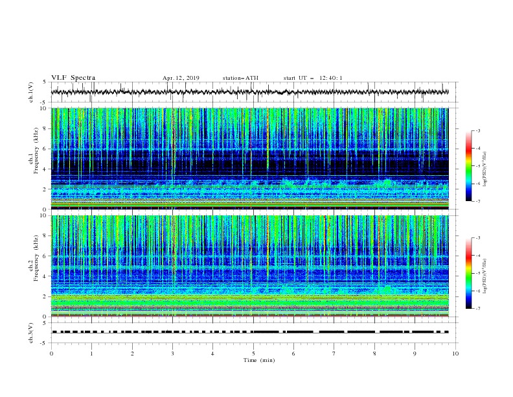This screenshot has width=513, height=397.
Task: Click the ch.1 voltage waveform trace
Action: (249, 92)
